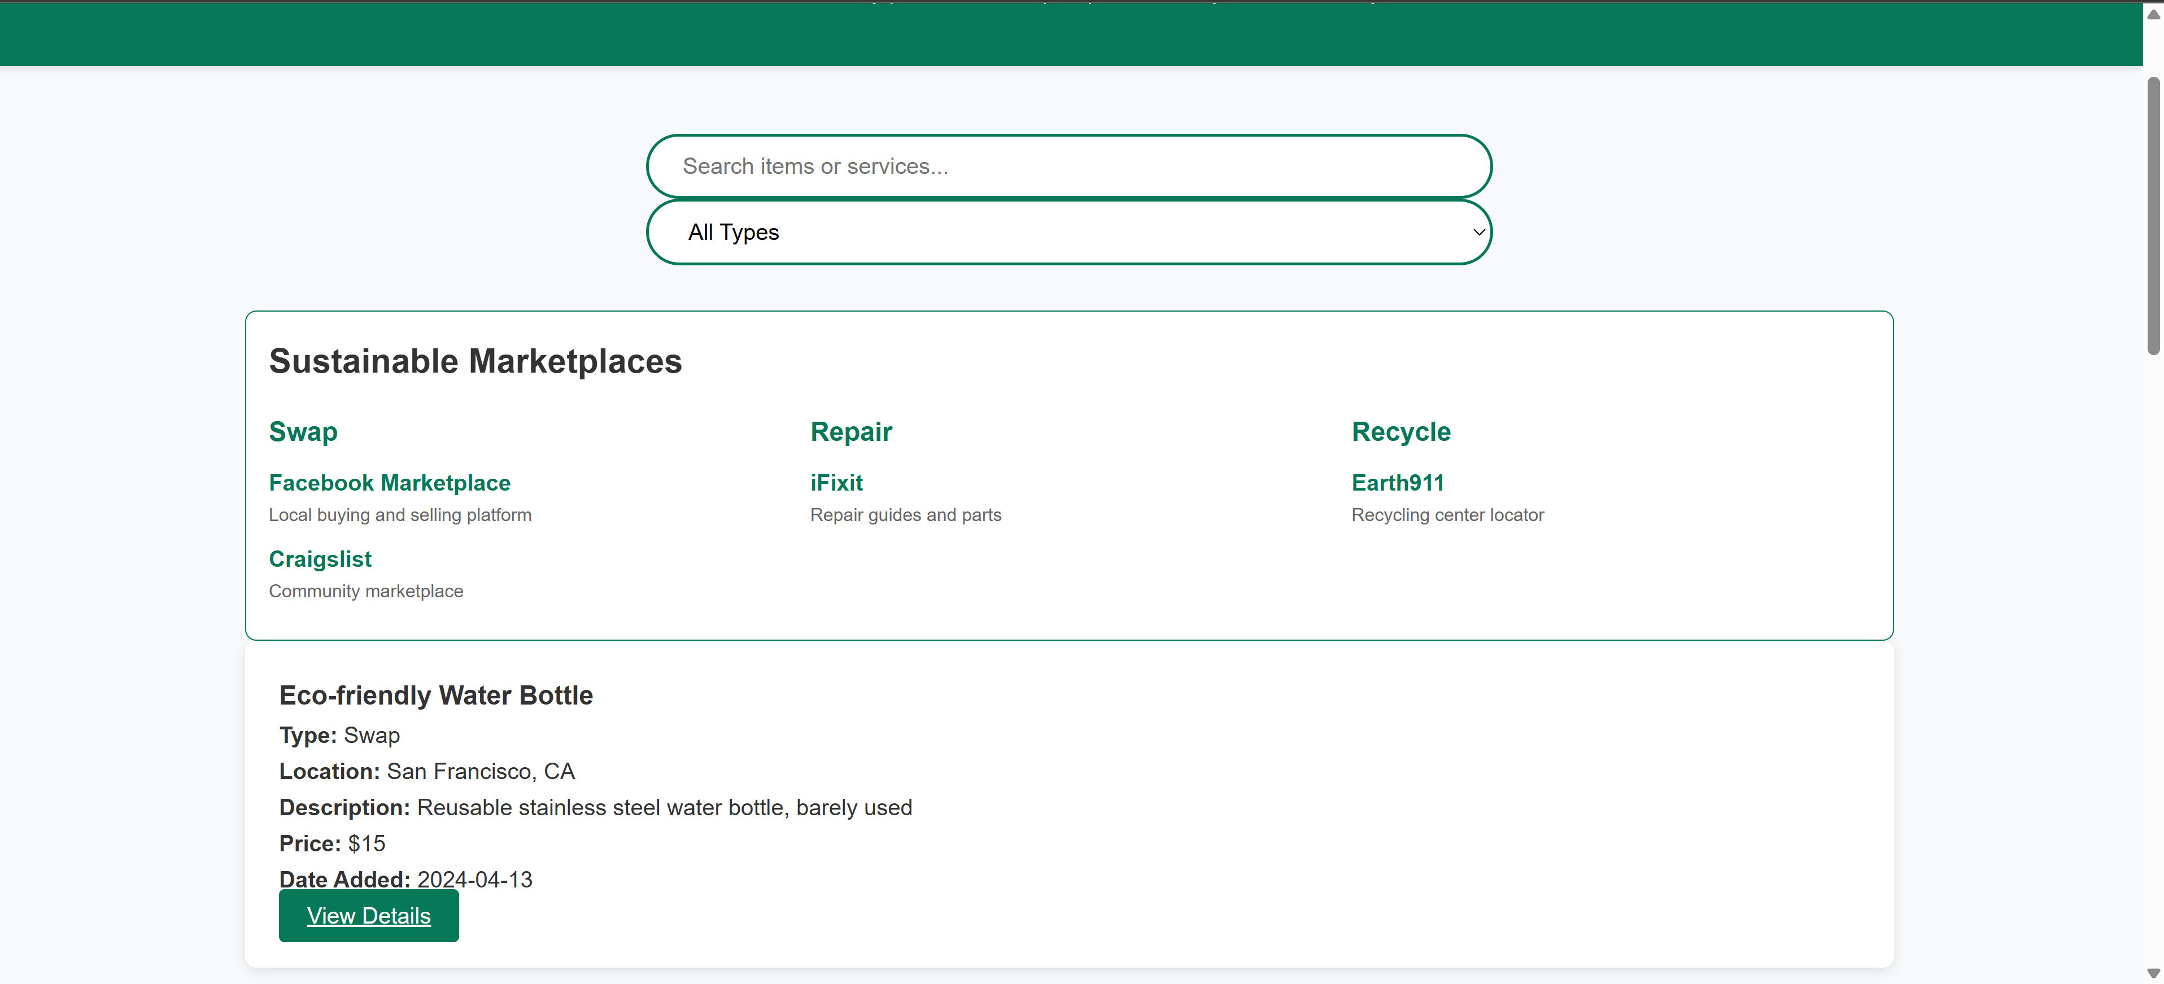Click the Recycle category heading

click(1401, 431)
